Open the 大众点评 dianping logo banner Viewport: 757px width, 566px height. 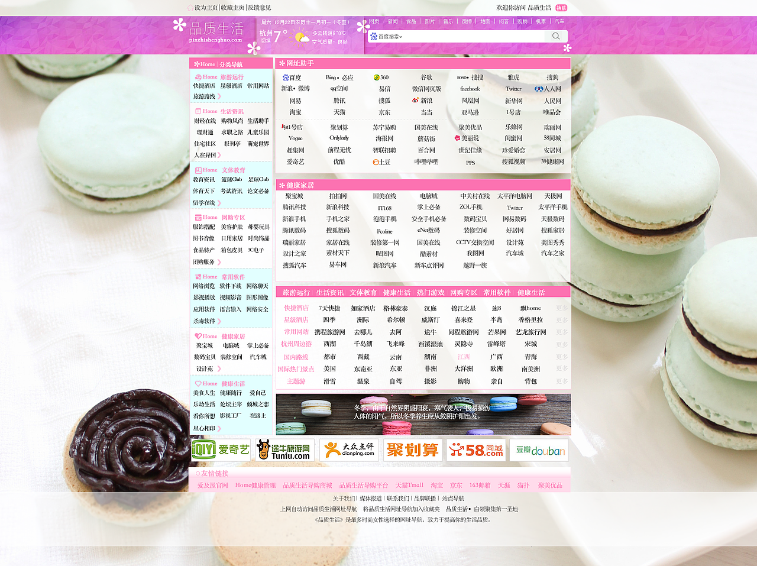pyautogui.click(x=349, y=450)
